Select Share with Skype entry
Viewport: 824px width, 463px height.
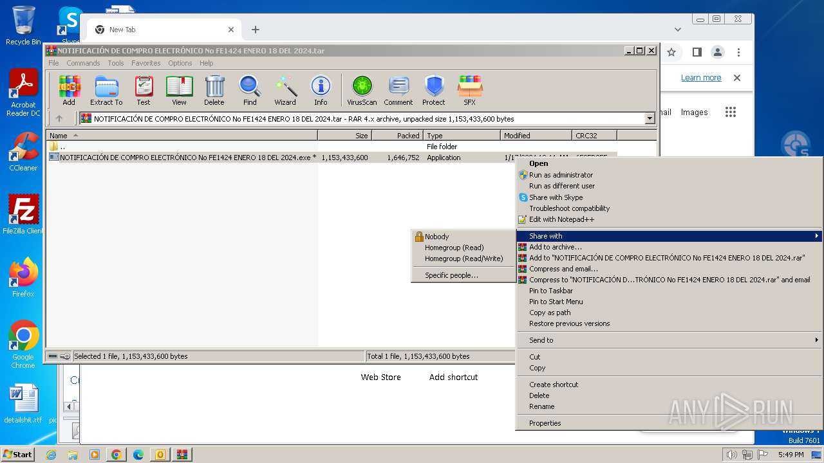(x=669, y=197)
